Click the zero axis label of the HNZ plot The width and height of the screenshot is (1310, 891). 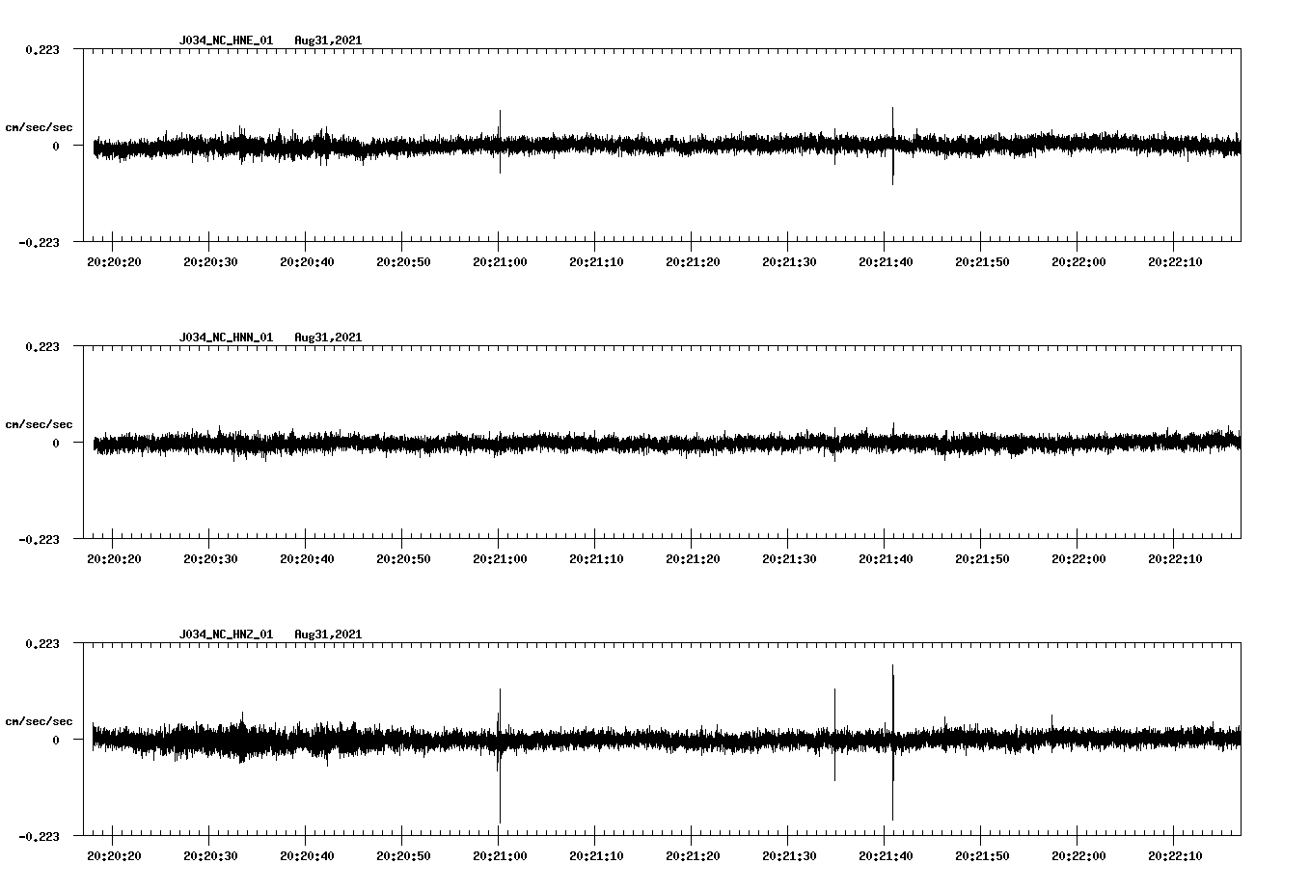[55, 740]
